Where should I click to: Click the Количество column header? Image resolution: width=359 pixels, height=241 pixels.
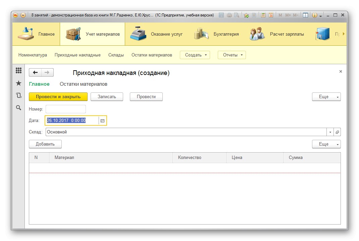tap(199, 158)
